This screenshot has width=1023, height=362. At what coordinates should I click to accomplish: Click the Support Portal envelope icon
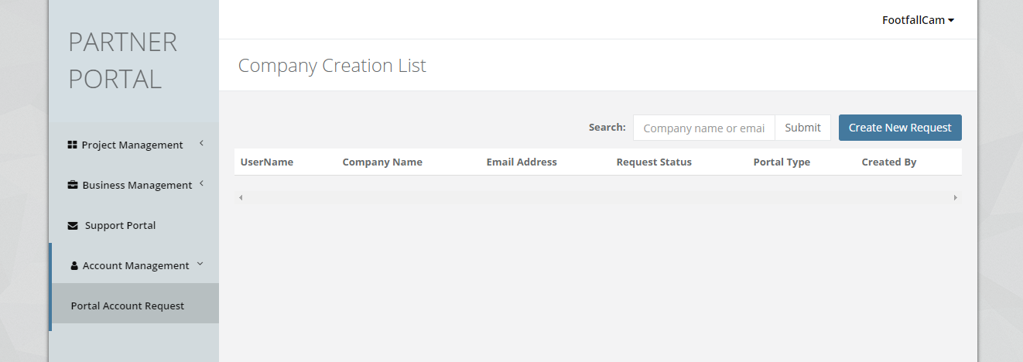click(x=73, y=226)
